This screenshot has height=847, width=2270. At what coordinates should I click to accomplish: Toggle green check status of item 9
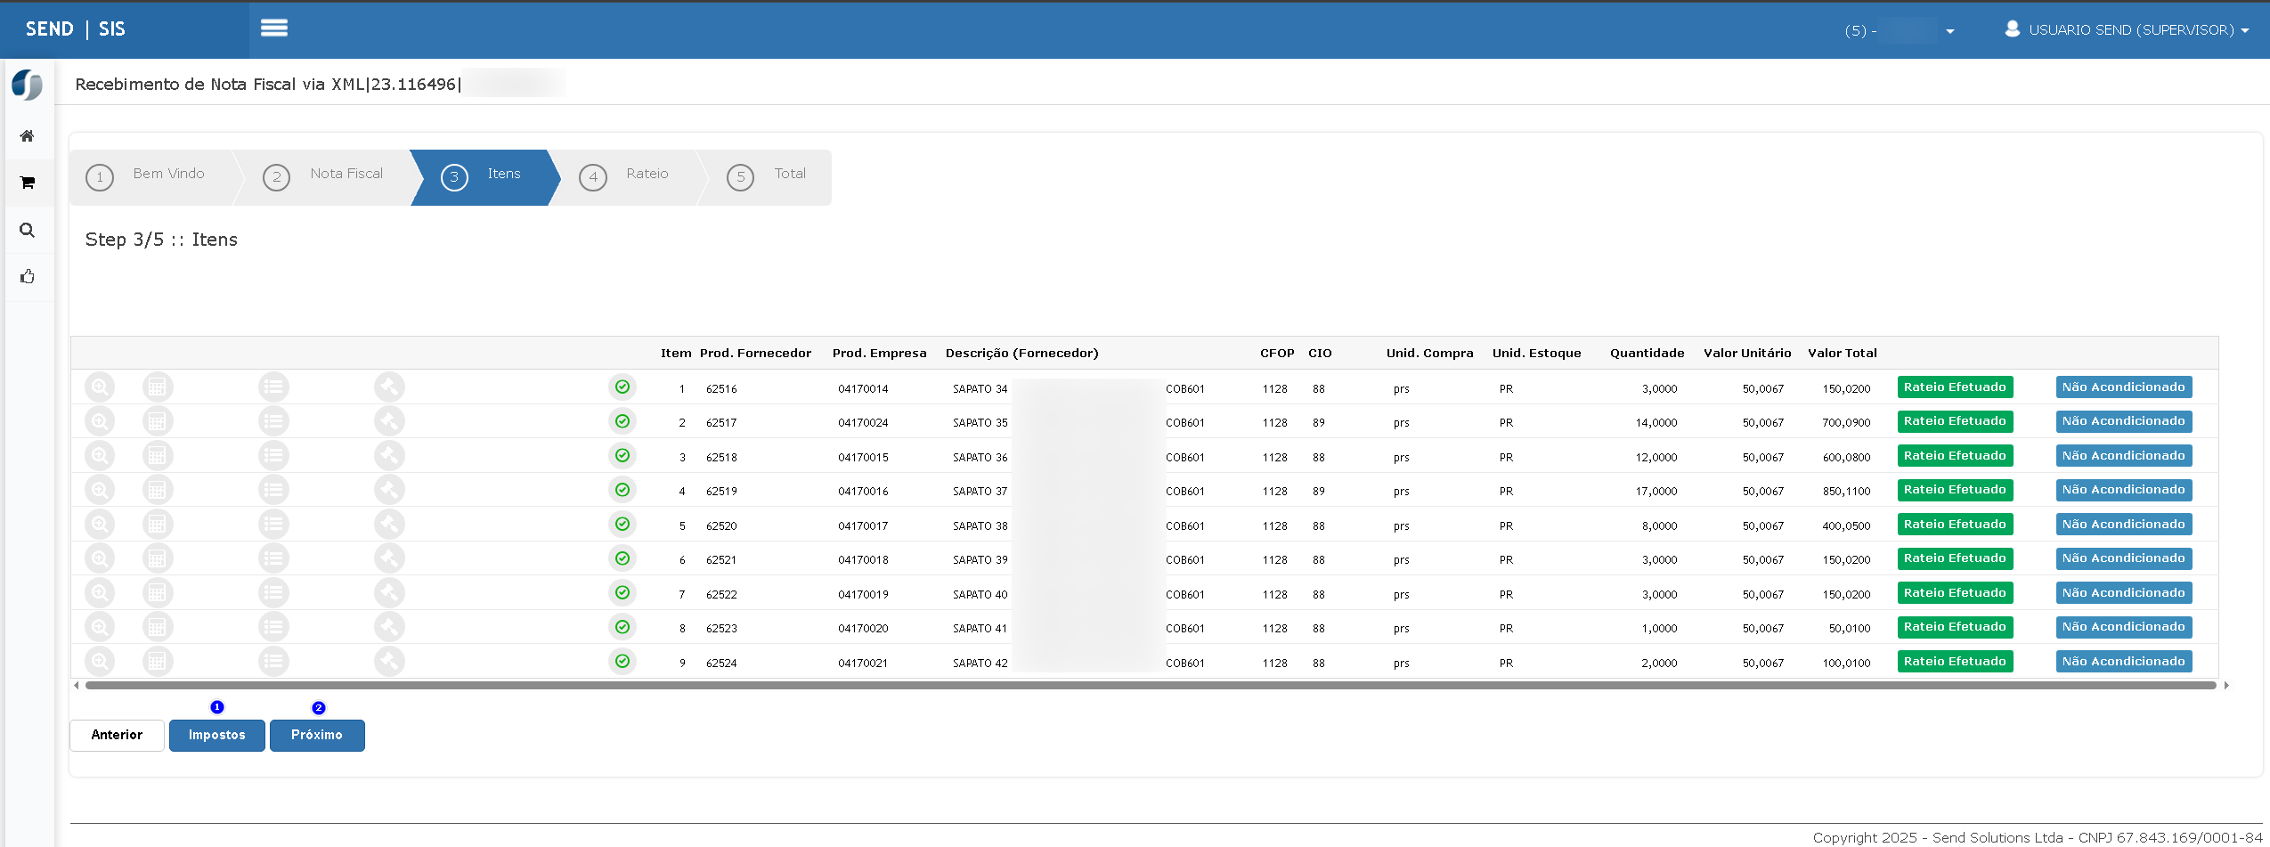[622, 661]
